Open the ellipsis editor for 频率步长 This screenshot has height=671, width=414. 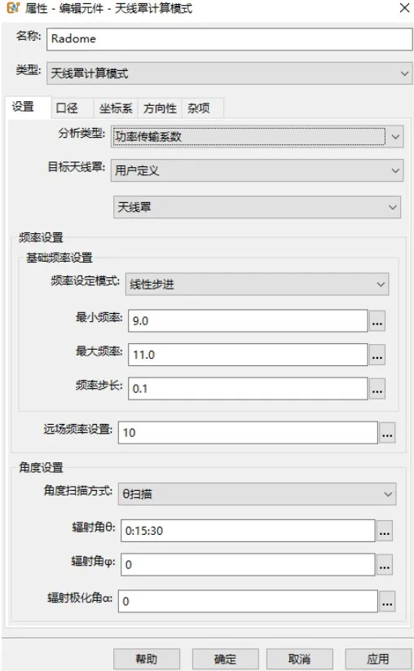point(377,389)
